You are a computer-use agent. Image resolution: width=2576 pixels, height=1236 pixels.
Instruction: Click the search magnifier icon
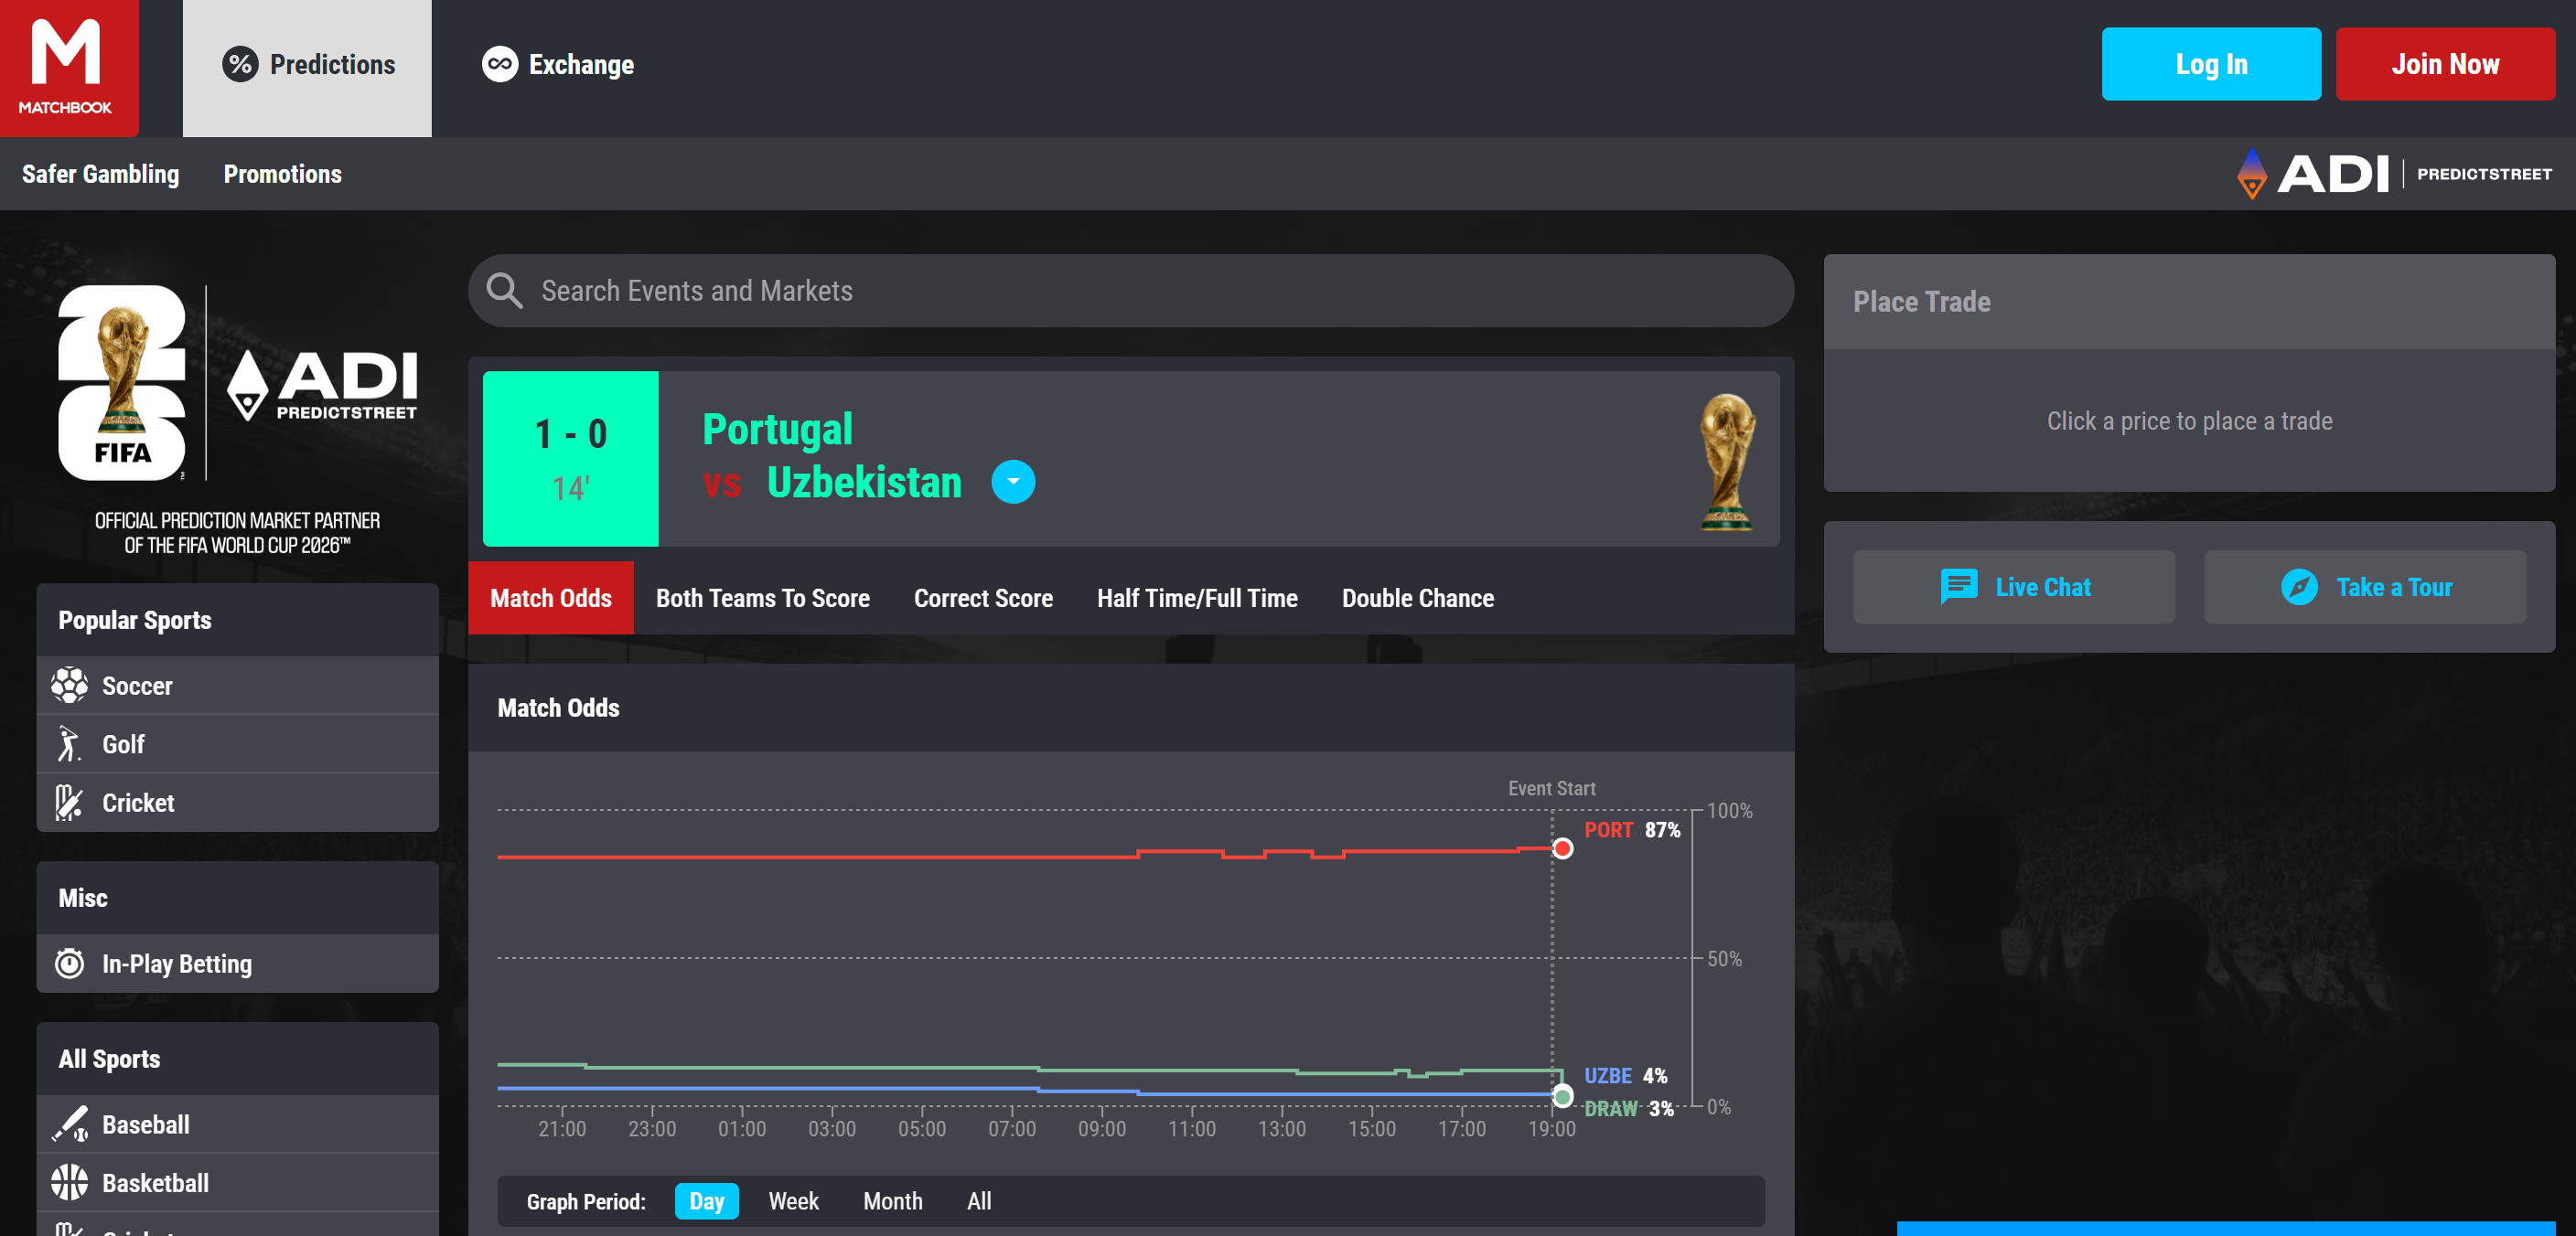click(x=504, y=291)
